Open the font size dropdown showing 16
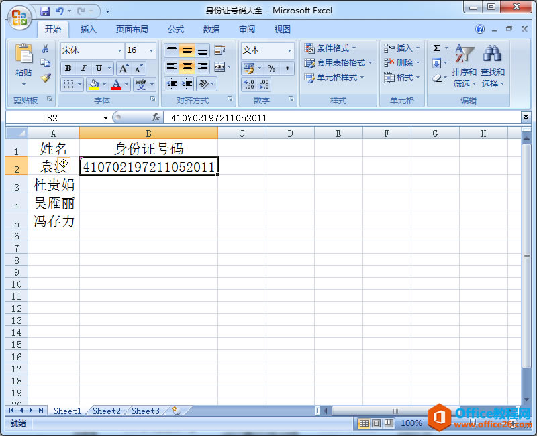537x436 pixels. click(x=151, y=50)
